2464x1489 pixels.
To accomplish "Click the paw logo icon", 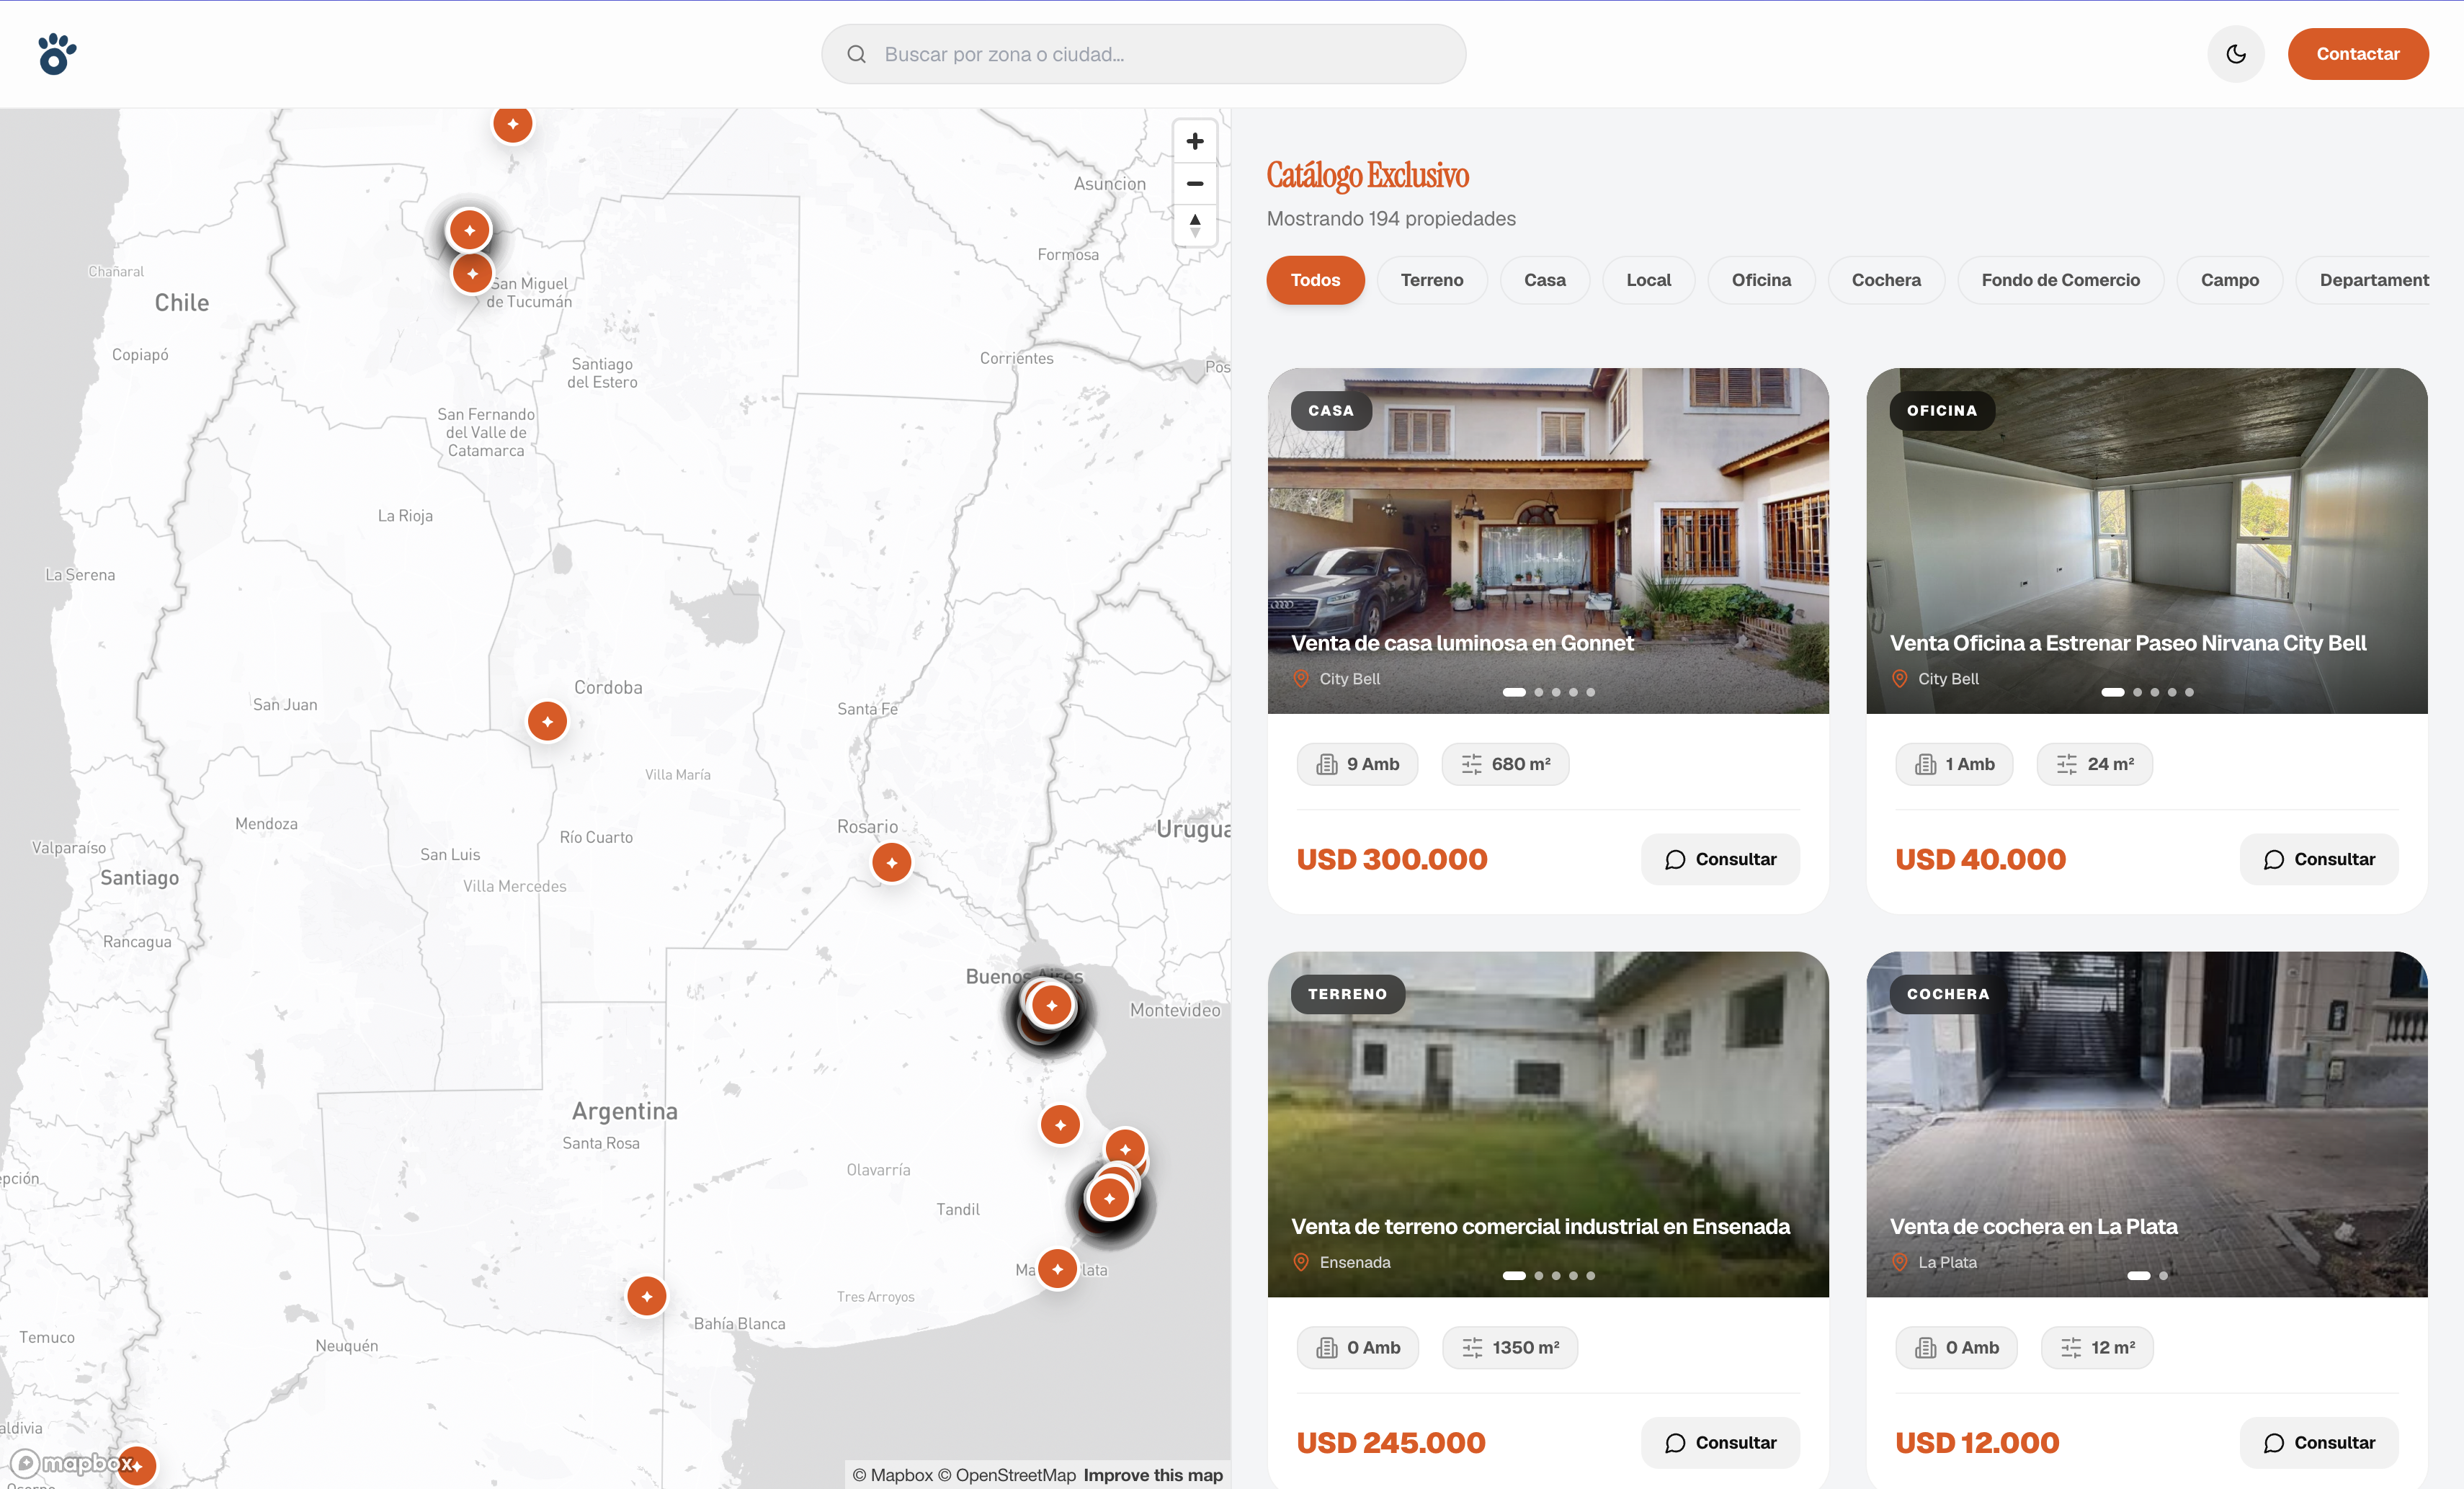I will pos(57,54).
